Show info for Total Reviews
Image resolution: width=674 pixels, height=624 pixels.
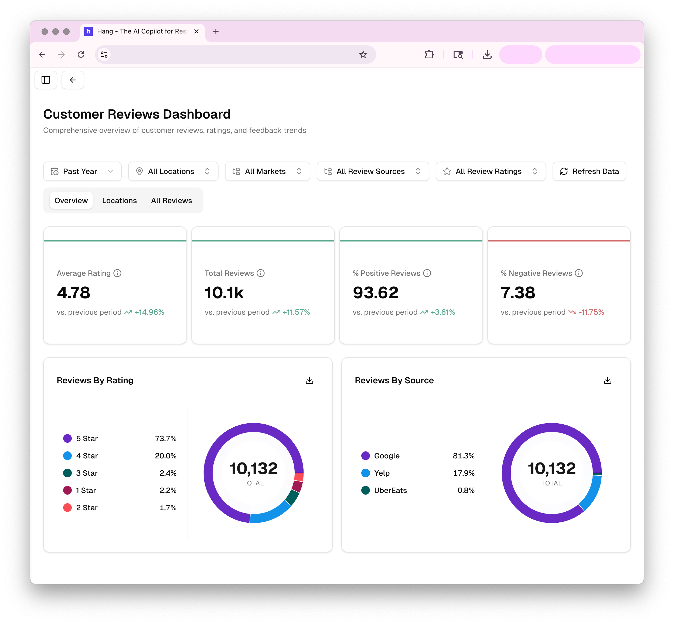[261, 273]
